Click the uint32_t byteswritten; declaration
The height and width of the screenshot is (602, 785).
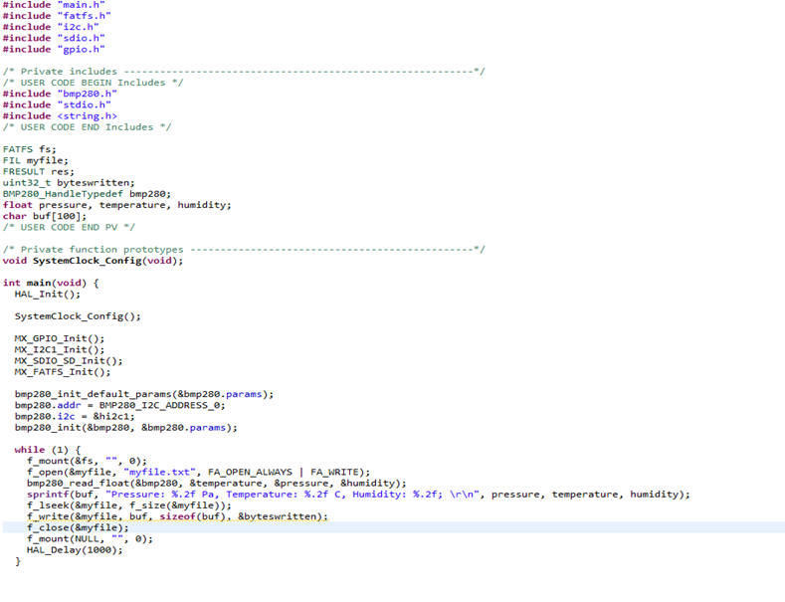tap(69, 182)
